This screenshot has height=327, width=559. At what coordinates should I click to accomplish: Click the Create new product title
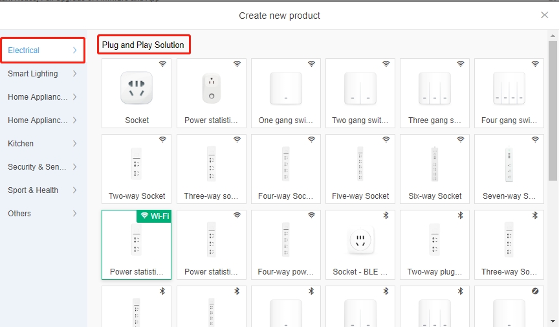(279, 16)
